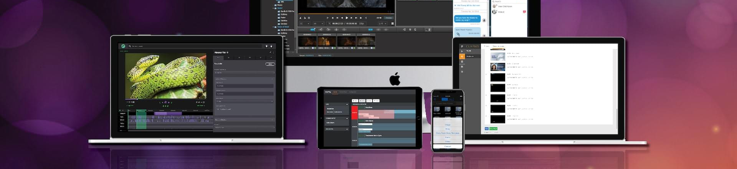Toggle the switch at iMac edit toolbar end
This screenshot has width=737, height=169.
[428, 30]
